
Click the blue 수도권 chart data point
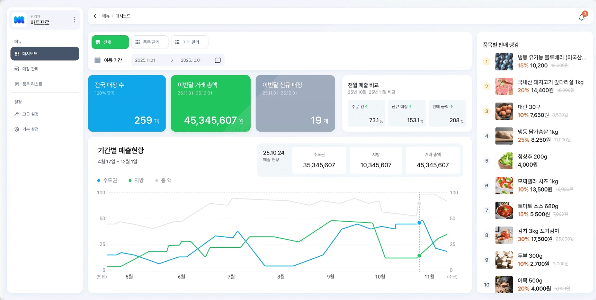419,223
